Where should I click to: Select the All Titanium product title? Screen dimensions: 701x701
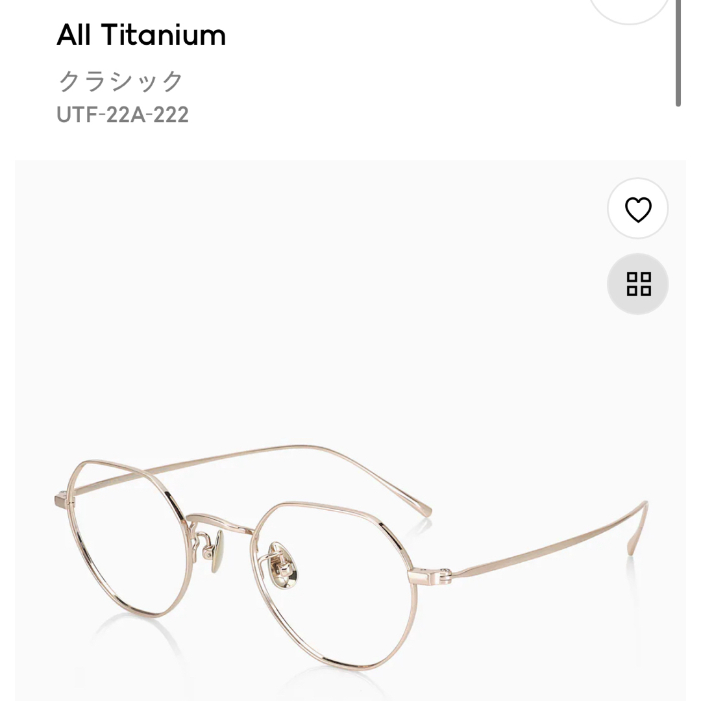click(x=141, y=35)
